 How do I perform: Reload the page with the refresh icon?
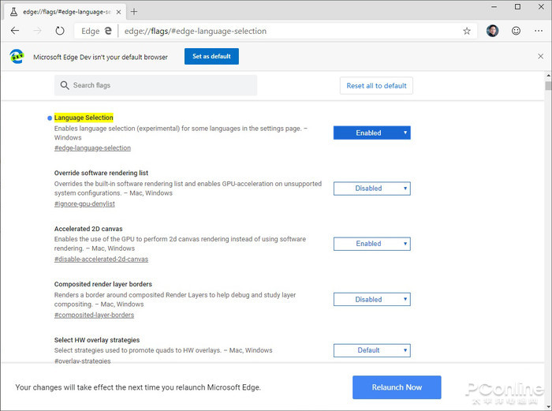point(60,31)
